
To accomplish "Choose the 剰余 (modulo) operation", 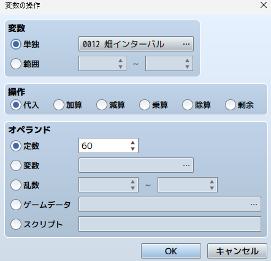I will point(231,105).
